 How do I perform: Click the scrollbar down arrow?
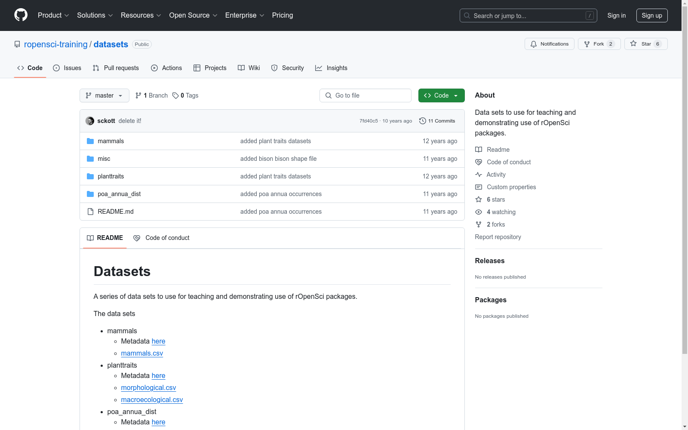685,427
